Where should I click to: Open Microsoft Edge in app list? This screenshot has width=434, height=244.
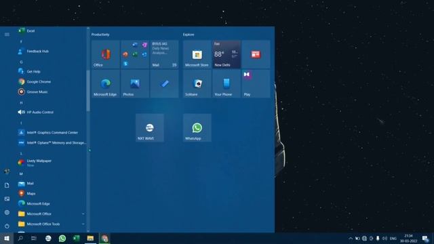pos(52,203)
